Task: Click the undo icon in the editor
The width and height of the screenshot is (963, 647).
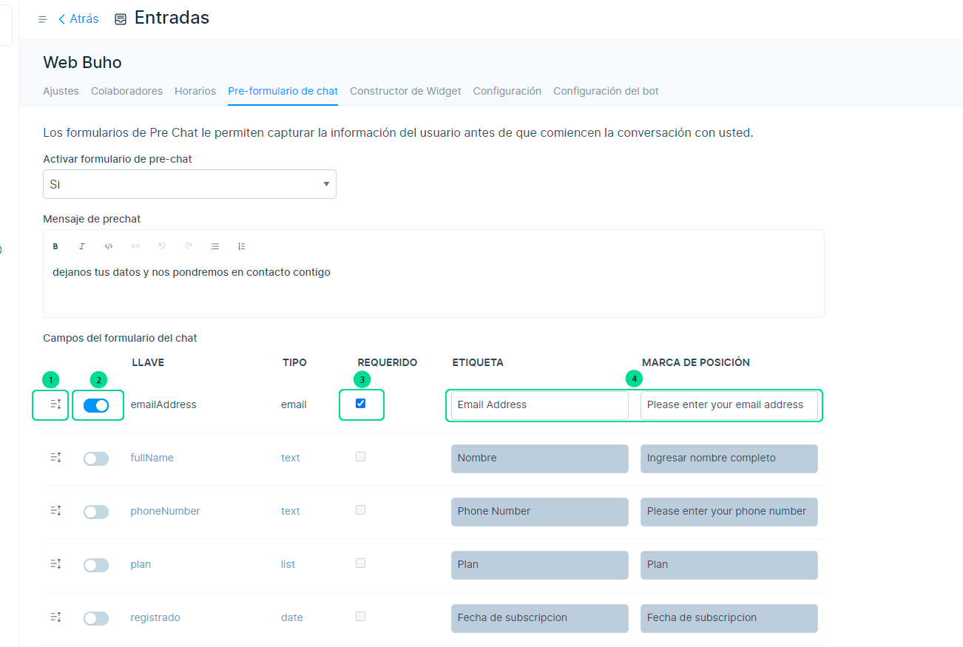Action: (162, 246)
